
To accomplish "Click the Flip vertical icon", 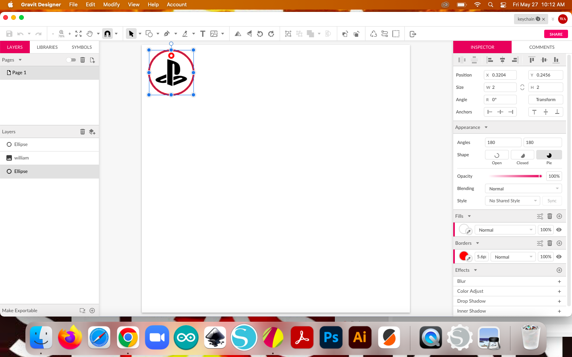I will (249, 34).
